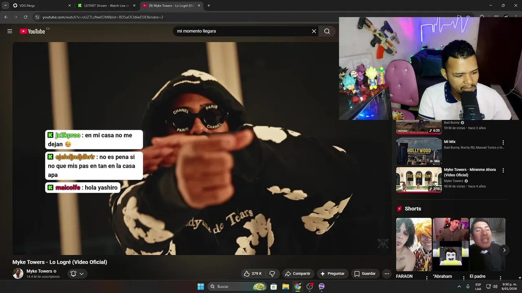Viewport: 522px width, 293px height.
Task: Open the El padre short thumbnail
Action: 487,245
